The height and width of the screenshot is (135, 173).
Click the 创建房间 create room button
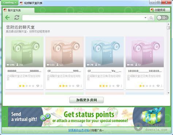(160, 10)
